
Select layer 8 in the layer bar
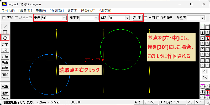207,27
